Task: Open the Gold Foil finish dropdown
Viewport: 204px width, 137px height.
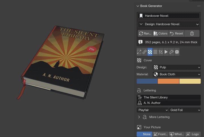Action: pos(185,110)
